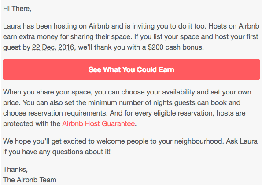The height and width of the screenshot is (185, 262).
Task: Click The Airbnb Team signature text
Action: (30, 180)
